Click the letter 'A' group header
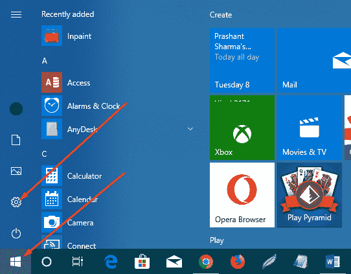This screenshot has width=351, height=274. 45,61
